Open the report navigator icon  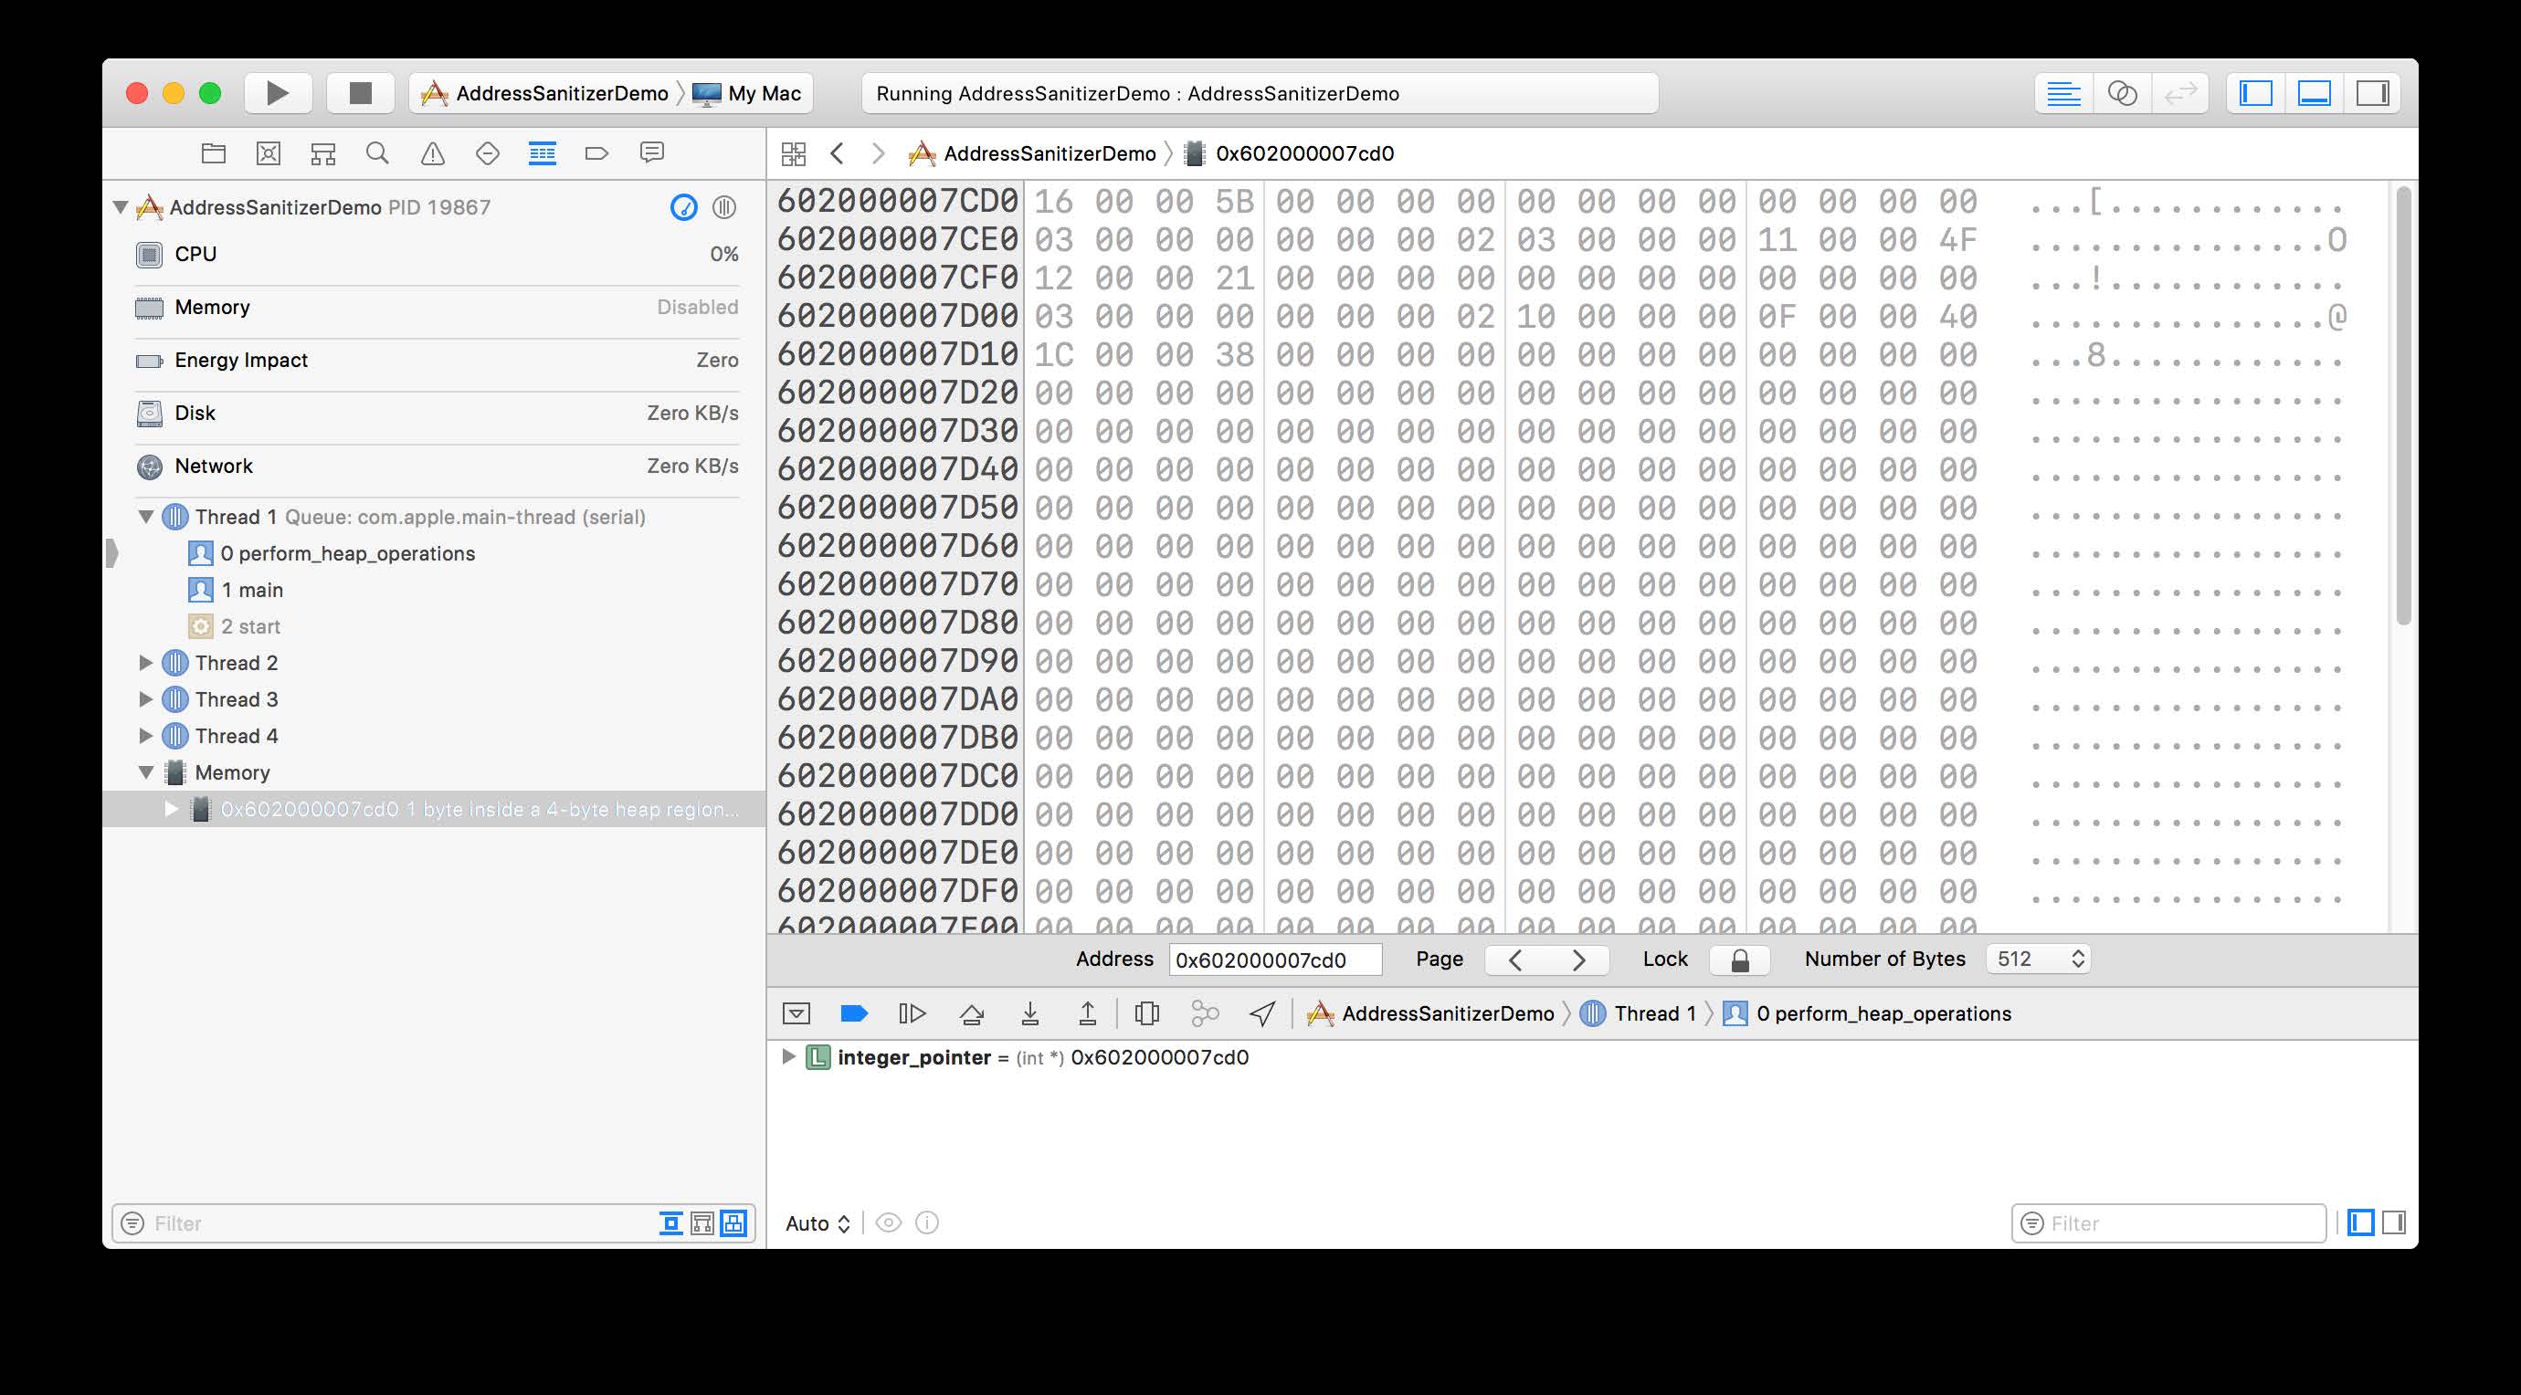pyautogui.click(x=652, y=153)
